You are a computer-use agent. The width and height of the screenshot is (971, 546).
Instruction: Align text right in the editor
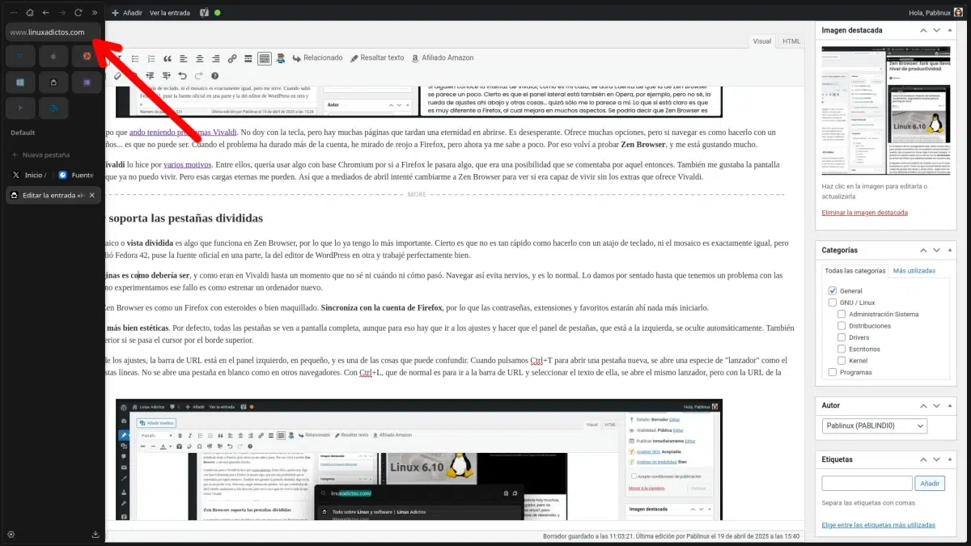(x=216, y=59)
